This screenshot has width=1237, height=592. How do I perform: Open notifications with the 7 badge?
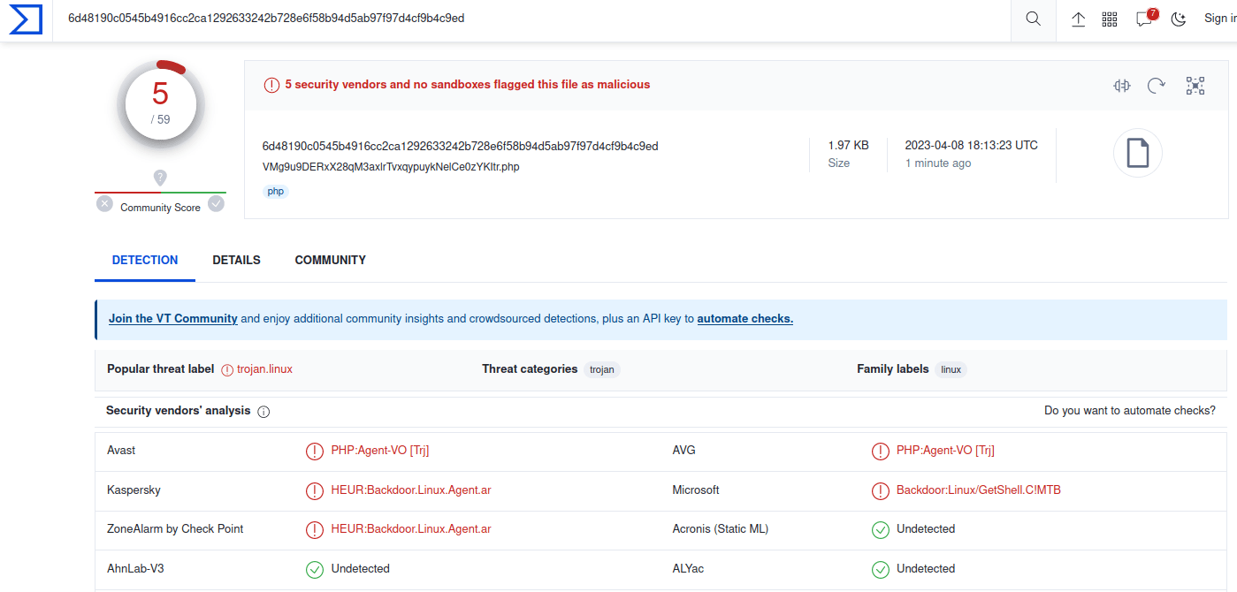point(1146,18)
